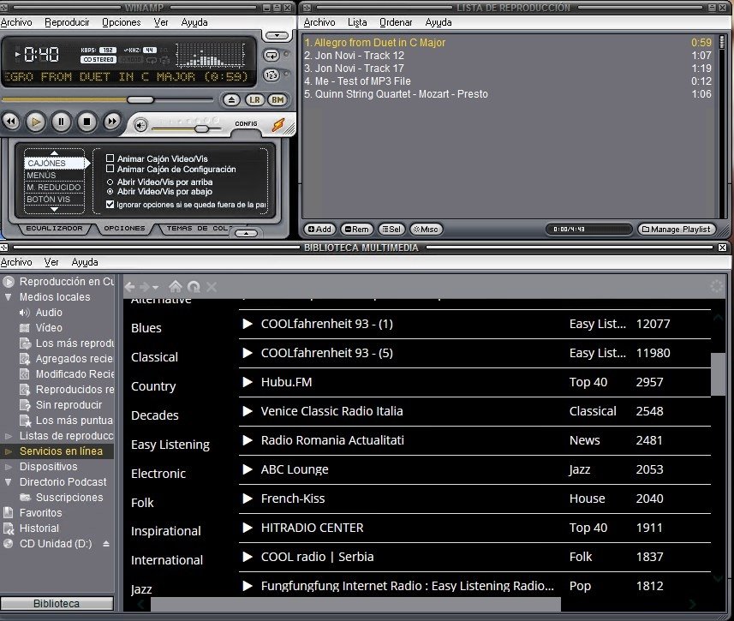734x621 pixels.
Task: Select Abrir Video/Vis por arriba option
Action: point(110,182)
